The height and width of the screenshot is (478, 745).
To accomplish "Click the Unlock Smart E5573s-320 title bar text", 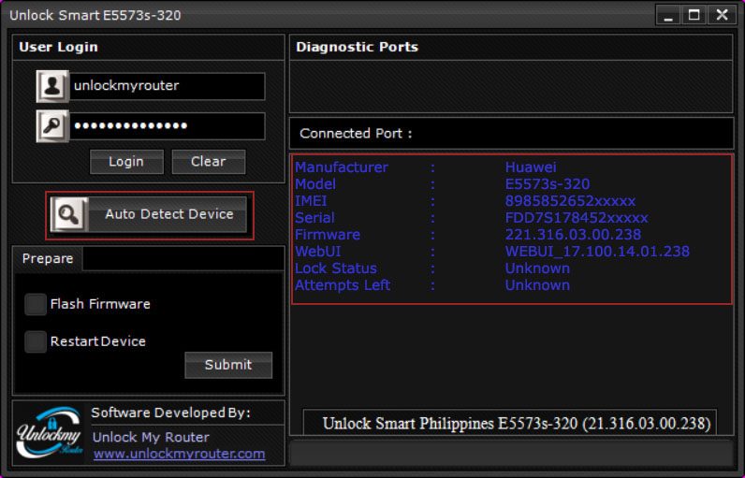I will click(95, 15).
